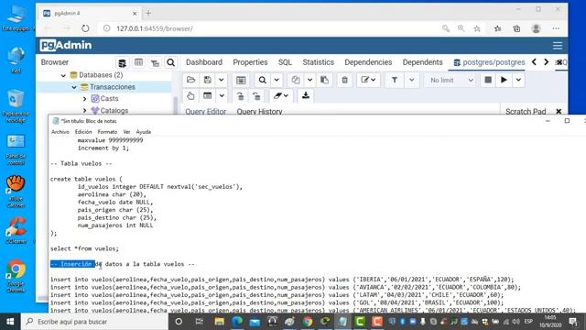Open the Archivo menu in Bloc de notas
586x330 pixels.
(60, 132)
